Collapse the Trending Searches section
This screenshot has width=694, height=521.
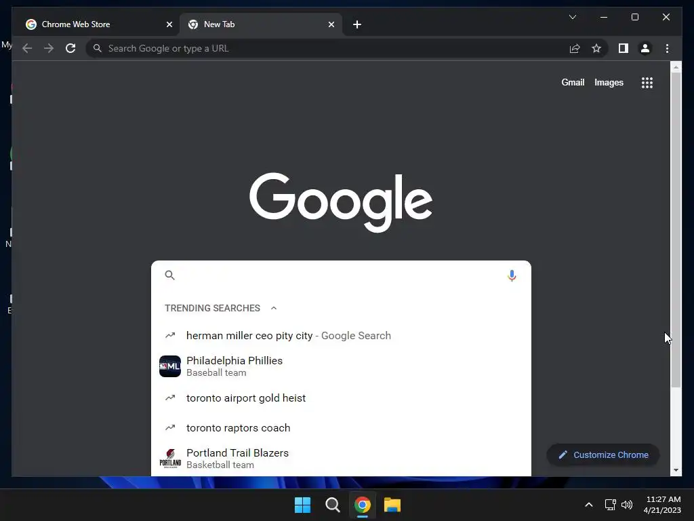tap(274, 308)
